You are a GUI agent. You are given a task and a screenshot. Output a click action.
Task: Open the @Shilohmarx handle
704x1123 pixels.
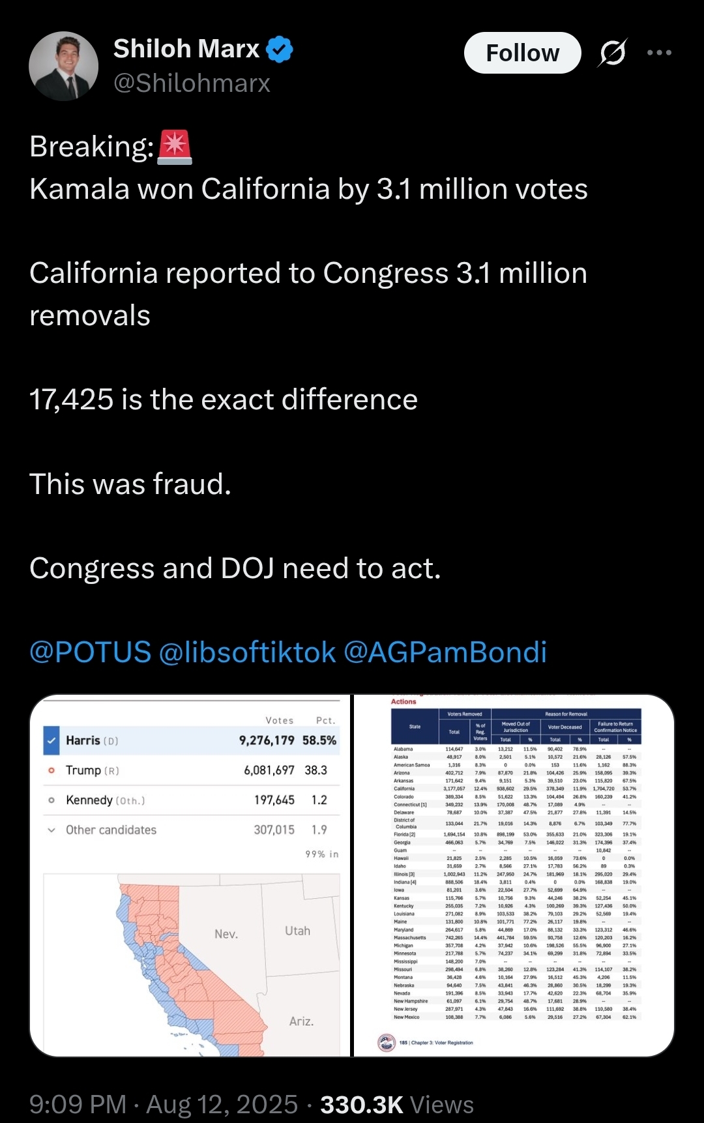pyautogui.click(x=192, y=83)
